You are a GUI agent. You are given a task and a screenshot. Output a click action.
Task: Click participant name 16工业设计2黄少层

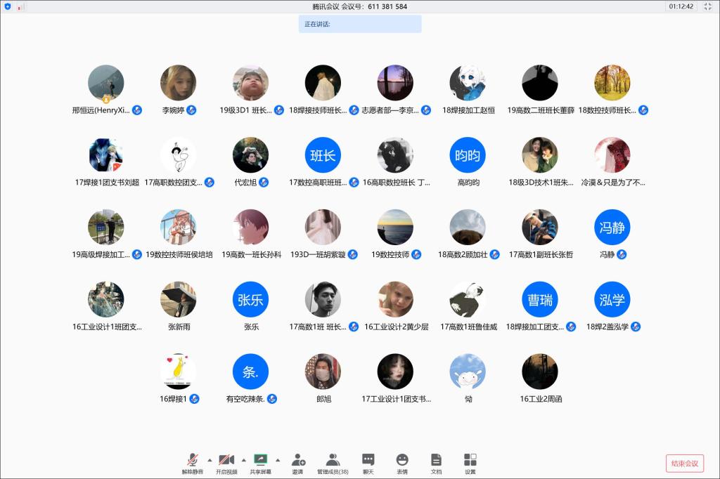[397, 327]
